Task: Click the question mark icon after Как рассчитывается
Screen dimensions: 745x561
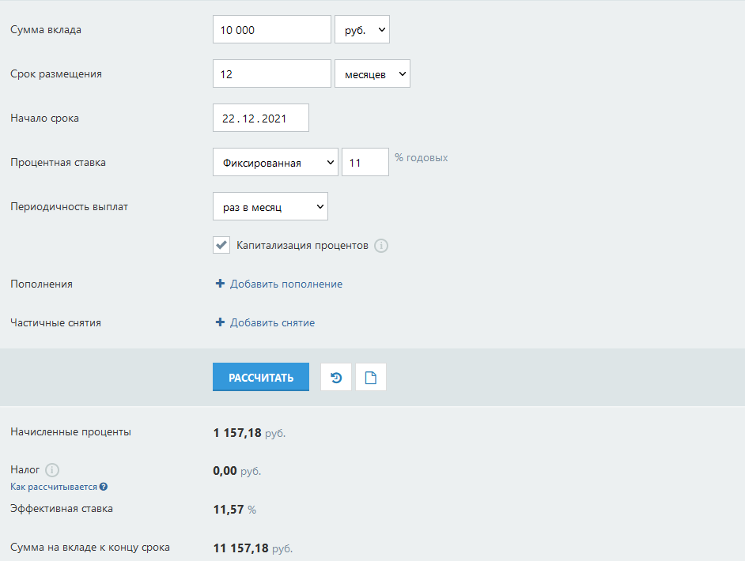Action: coord(104,487)
